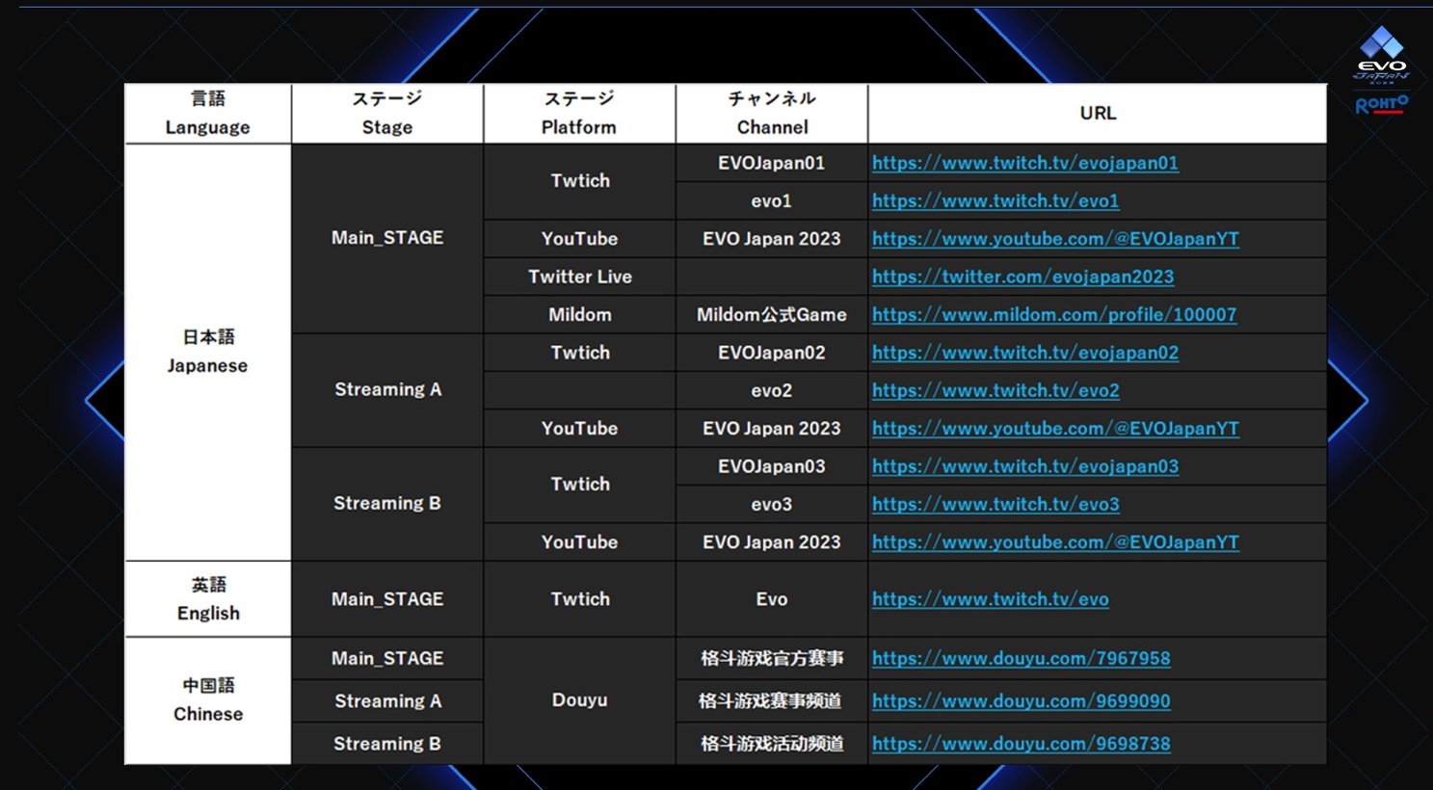Click the ROHTO sponsor logo

(1382, 104)
